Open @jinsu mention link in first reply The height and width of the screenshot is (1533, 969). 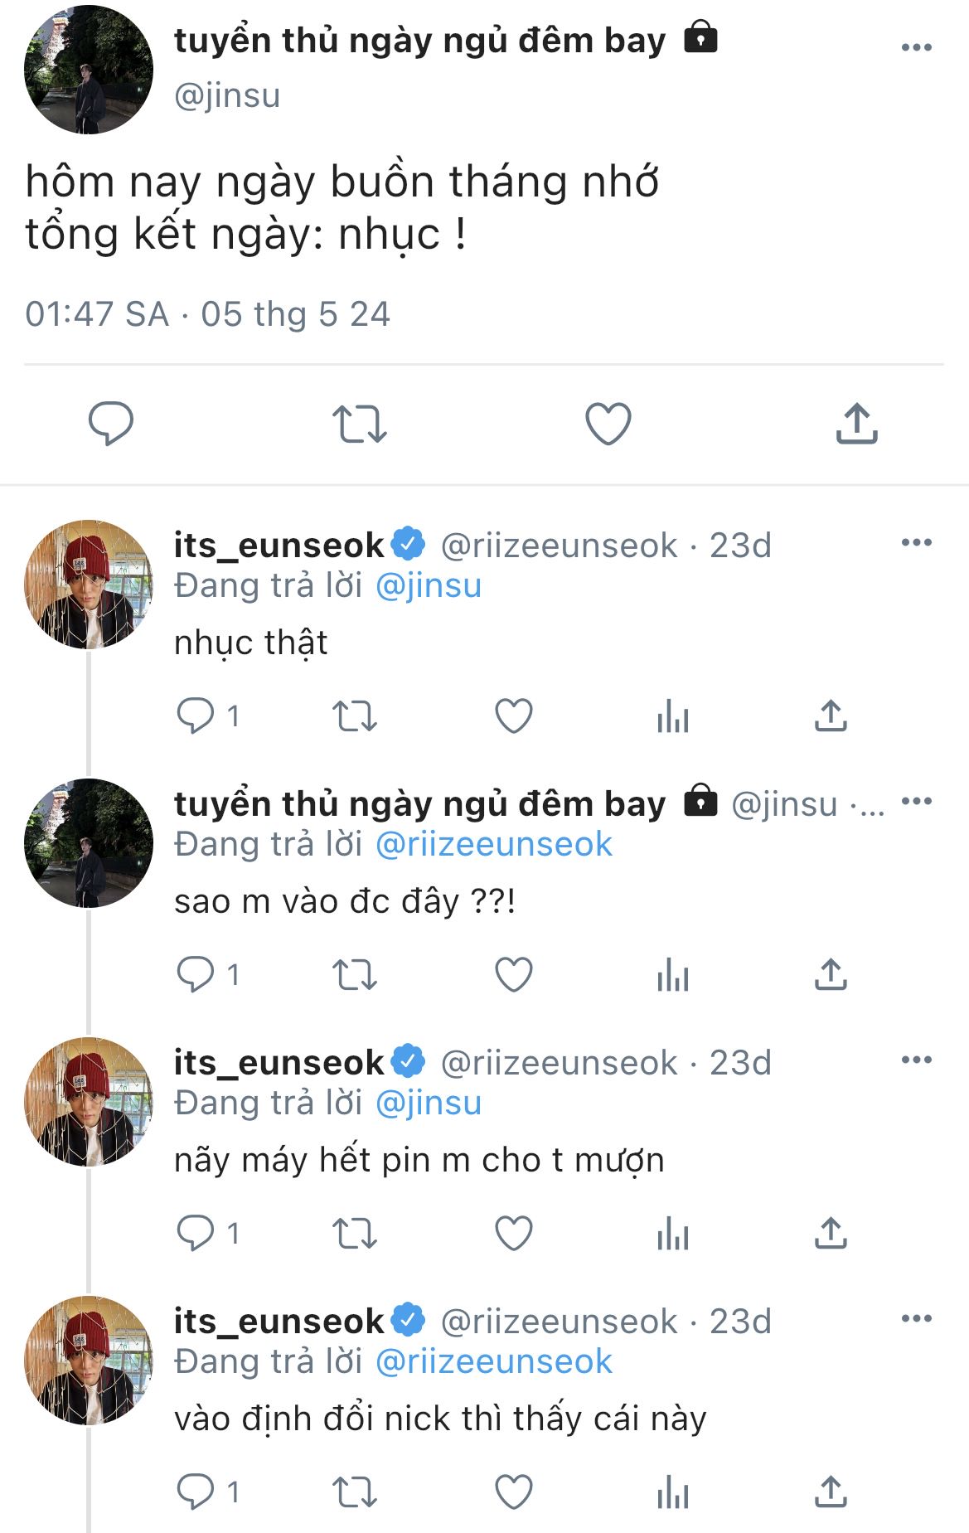tap(428, 586)
